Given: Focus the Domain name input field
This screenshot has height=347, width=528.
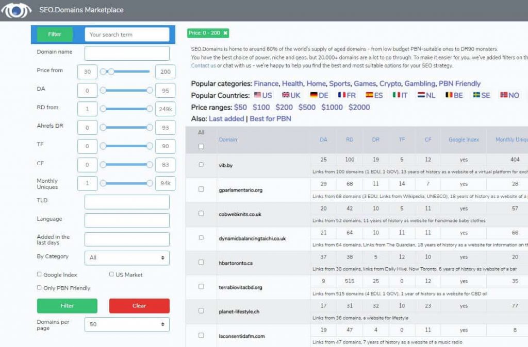Looking at the screenshot, I should (127, 53).
